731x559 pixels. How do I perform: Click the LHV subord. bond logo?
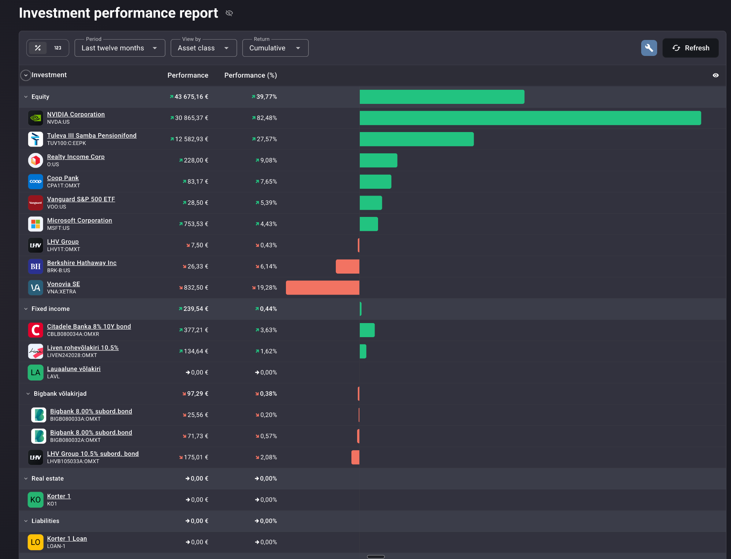[35, 457]
